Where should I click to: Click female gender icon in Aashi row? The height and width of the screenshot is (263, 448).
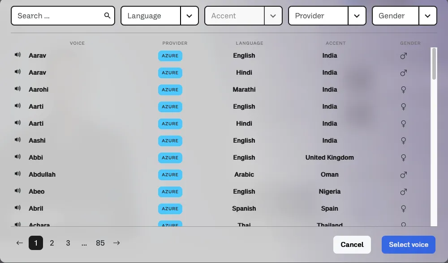[404, 140]
